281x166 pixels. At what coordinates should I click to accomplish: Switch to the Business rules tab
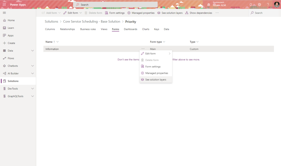coord(88,29)
